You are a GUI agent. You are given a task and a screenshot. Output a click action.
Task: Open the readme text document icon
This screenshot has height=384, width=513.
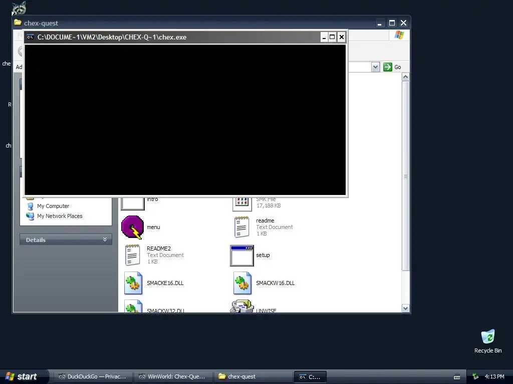[x=242, y=227]
